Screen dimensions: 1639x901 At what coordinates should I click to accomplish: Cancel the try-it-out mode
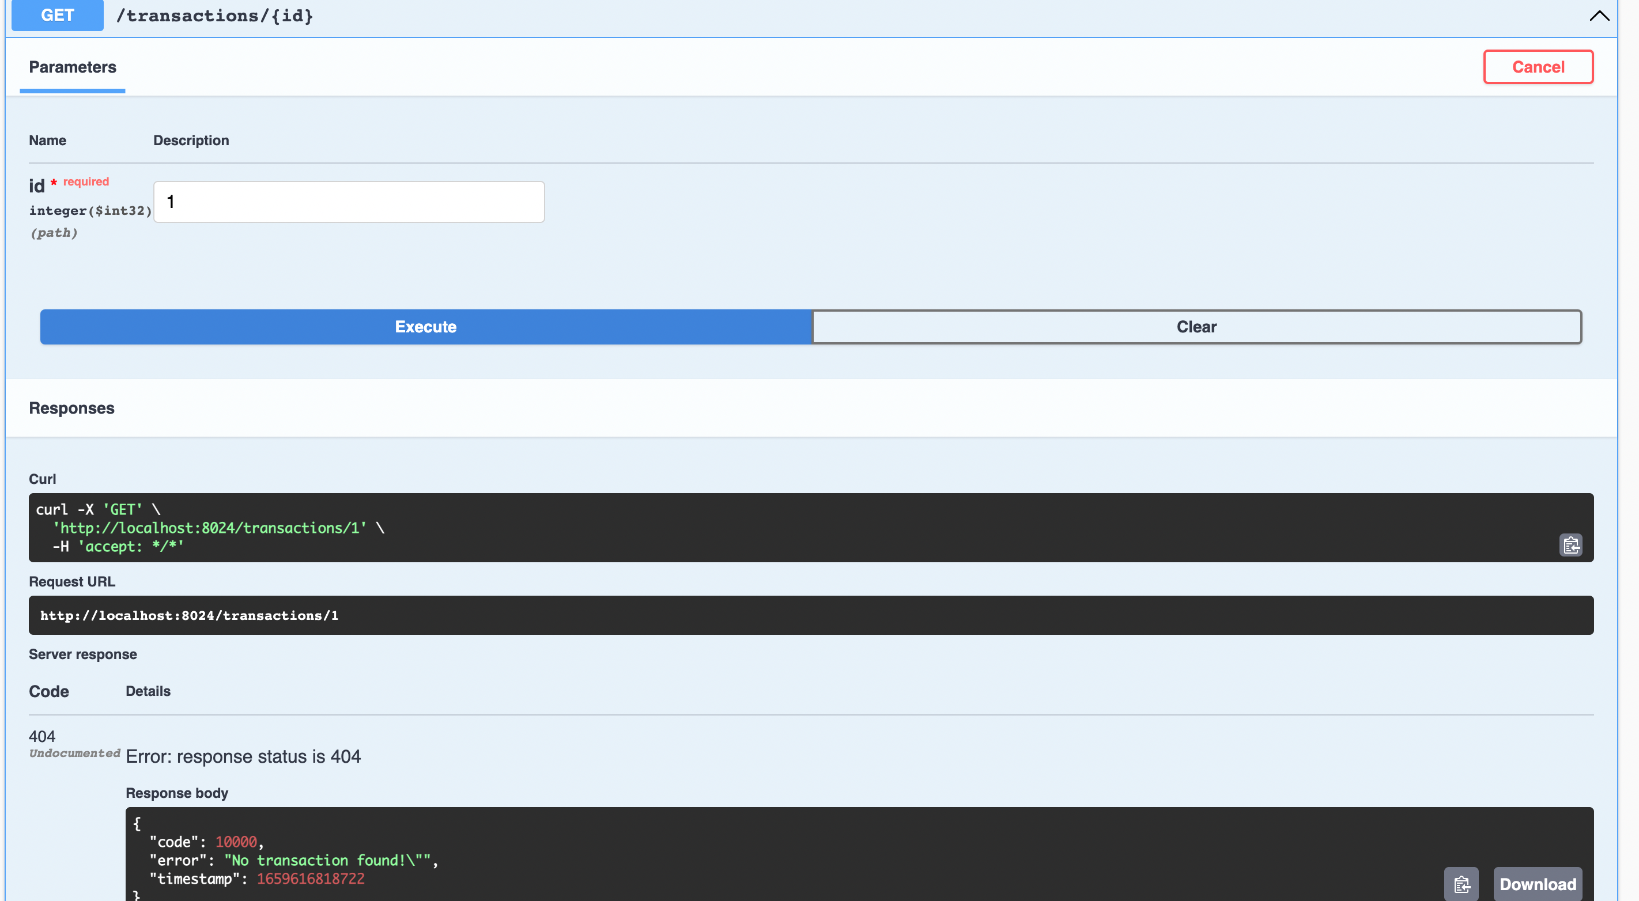coord(1538,66)
